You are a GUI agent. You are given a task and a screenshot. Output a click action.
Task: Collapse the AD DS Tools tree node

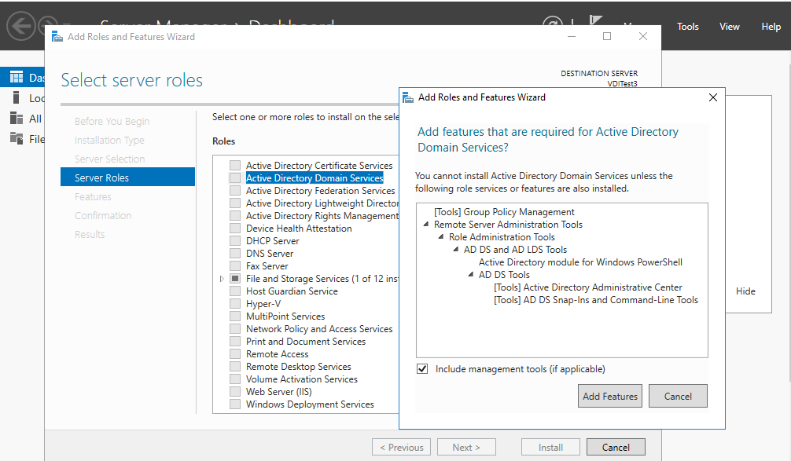472,275
